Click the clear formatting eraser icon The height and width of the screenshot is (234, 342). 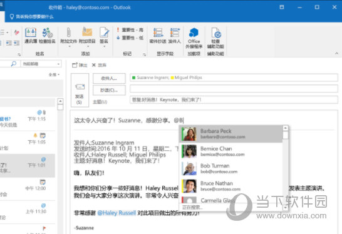16,33
